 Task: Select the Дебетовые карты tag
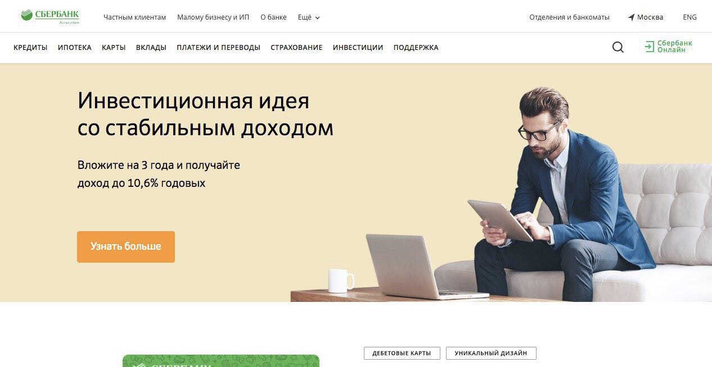point(402,353)
